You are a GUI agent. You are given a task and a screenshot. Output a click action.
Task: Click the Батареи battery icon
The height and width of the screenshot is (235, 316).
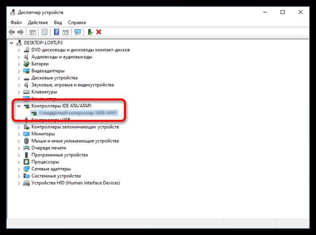[27, 64]
